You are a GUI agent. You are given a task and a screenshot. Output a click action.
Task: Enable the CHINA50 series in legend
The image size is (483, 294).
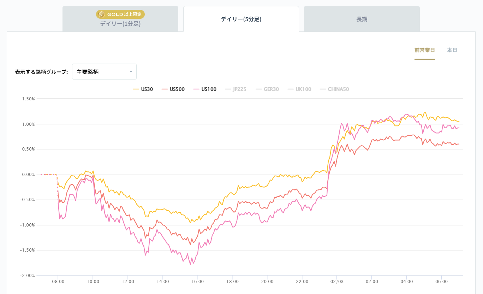coord(334,89)
